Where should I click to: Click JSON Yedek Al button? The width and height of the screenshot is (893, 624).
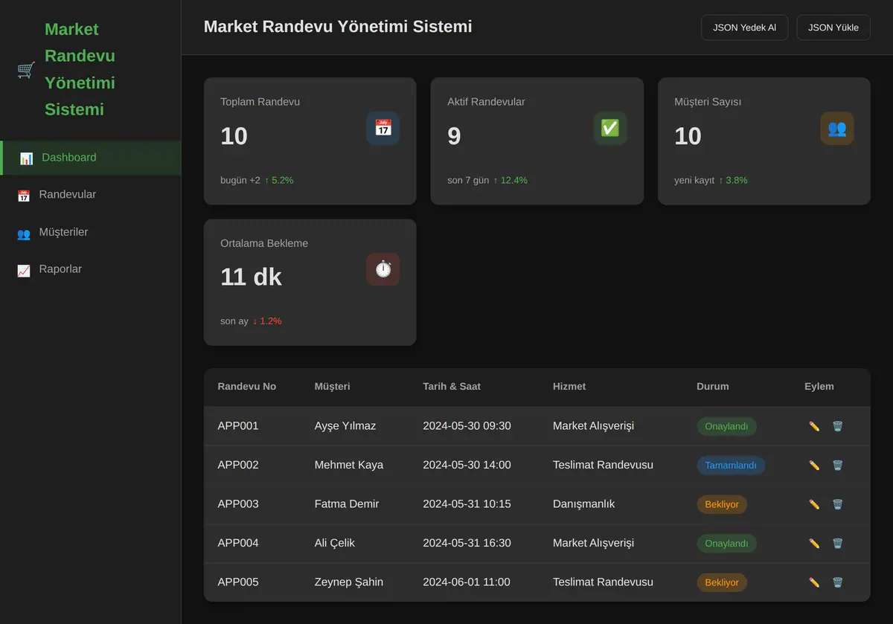point(744,28)
